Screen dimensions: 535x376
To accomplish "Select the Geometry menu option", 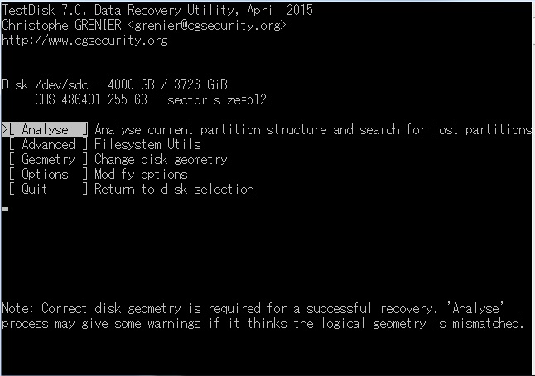I will pos(48,159).
